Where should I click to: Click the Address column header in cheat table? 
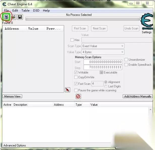pyautogui.click(x=64, y=105)
